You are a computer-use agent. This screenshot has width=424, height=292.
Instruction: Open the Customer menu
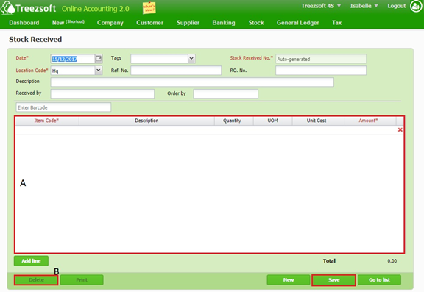[150, 23]
